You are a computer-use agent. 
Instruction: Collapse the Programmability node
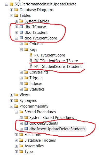(11, 106)
